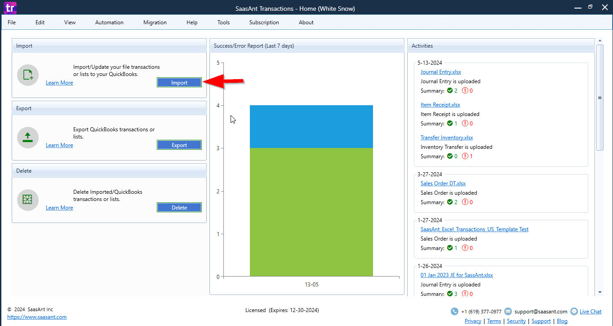Click the Delete button

coord(179,208)
